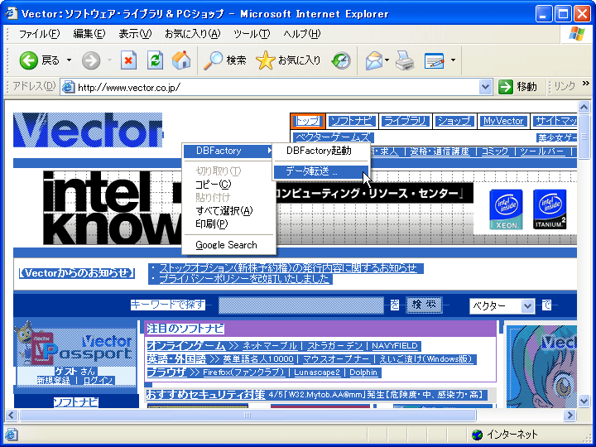
Task: Open the ヘルプ(H) menu
Action: [x=302, y=34]
